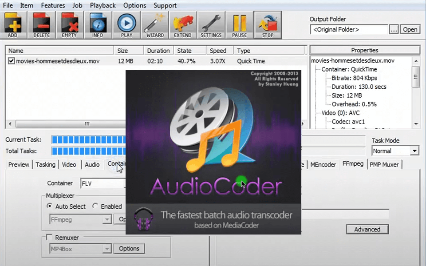Screen dimensions: 426x266
Task: Click the browse ellipsis button
Action: pyautogui.click(x=394, y=29)
